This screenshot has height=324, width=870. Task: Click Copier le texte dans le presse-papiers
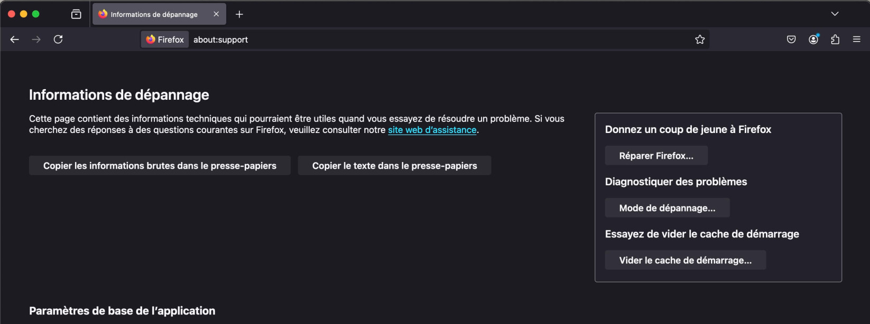tap(394, 166)
